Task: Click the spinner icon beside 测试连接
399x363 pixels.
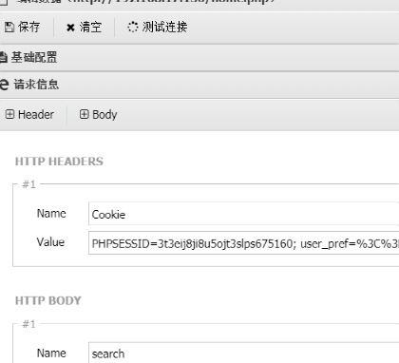Action: (x=133, y=27)
